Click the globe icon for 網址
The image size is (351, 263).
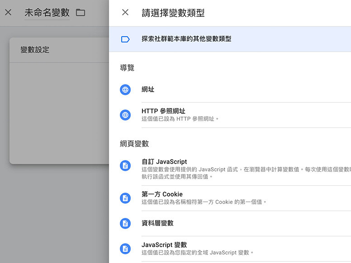click(125, 89)
